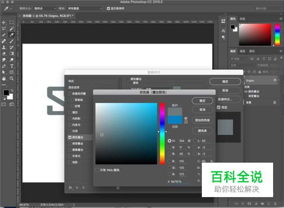
Task: Select the highlighted Eyedropper tool in toolbox
Action: pyautogui.click(x=12, y=35)
